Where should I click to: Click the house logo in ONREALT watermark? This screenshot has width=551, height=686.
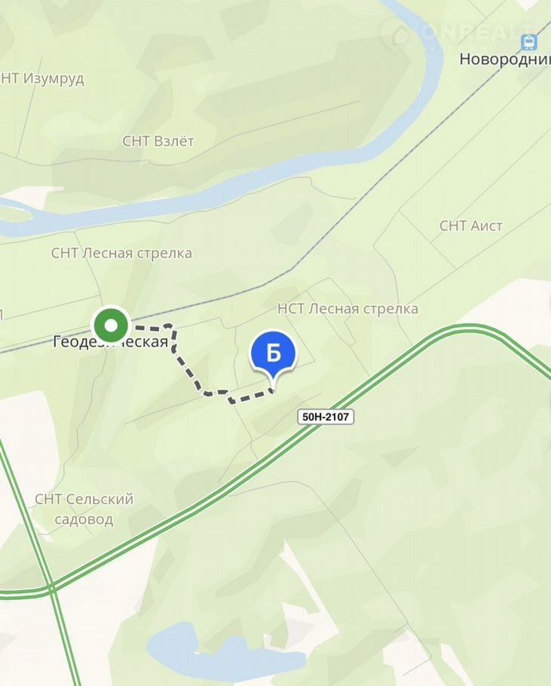(x=397, y=33)
